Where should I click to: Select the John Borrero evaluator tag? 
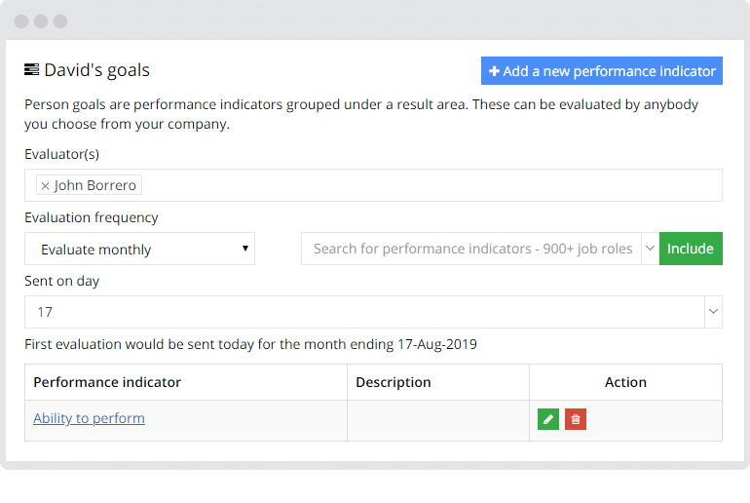(x=89, y=185)
